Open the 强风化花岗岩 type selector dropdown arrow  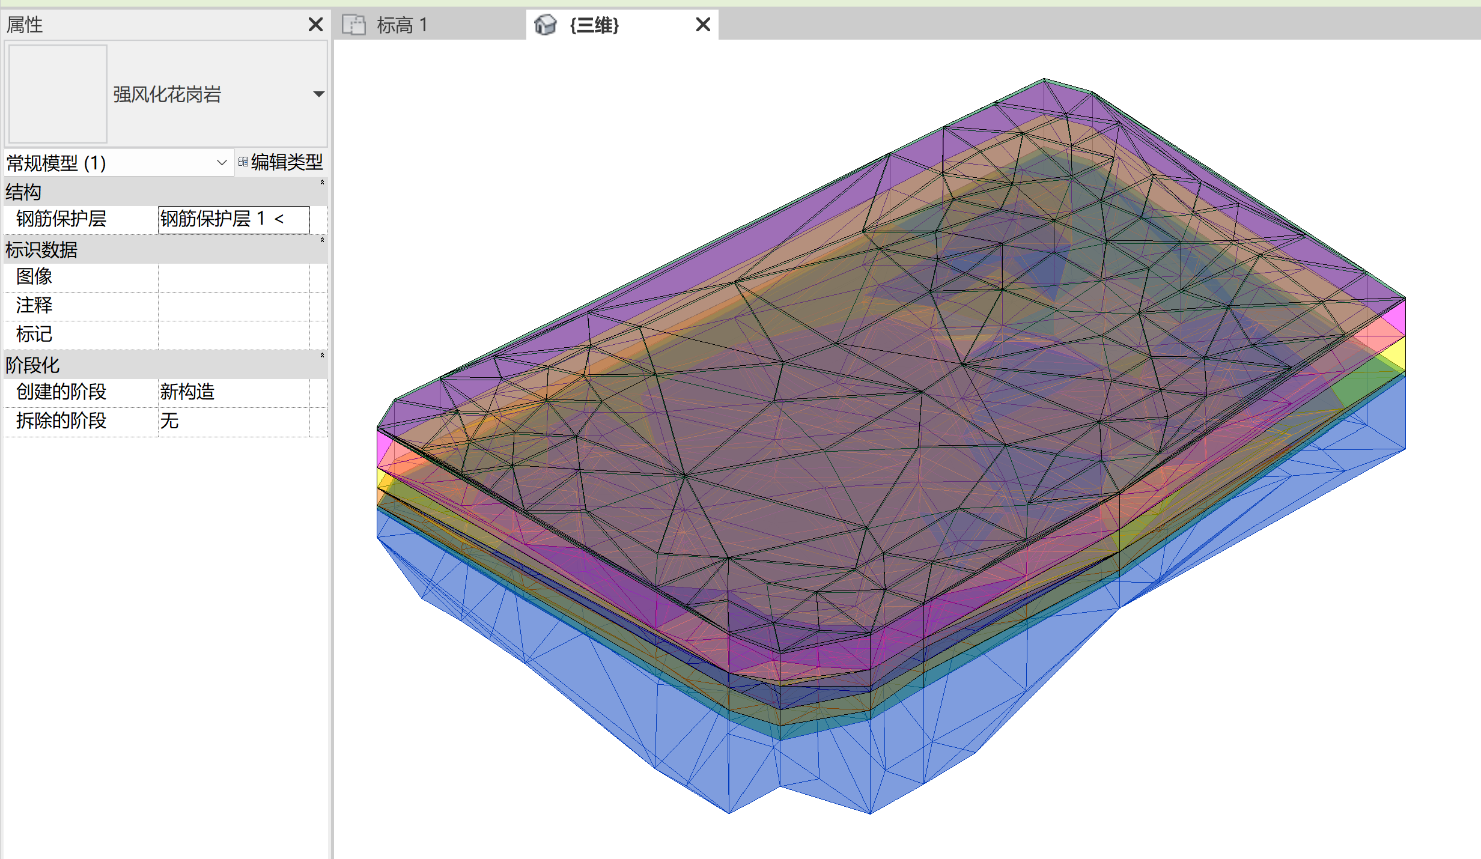coord(319,94)
